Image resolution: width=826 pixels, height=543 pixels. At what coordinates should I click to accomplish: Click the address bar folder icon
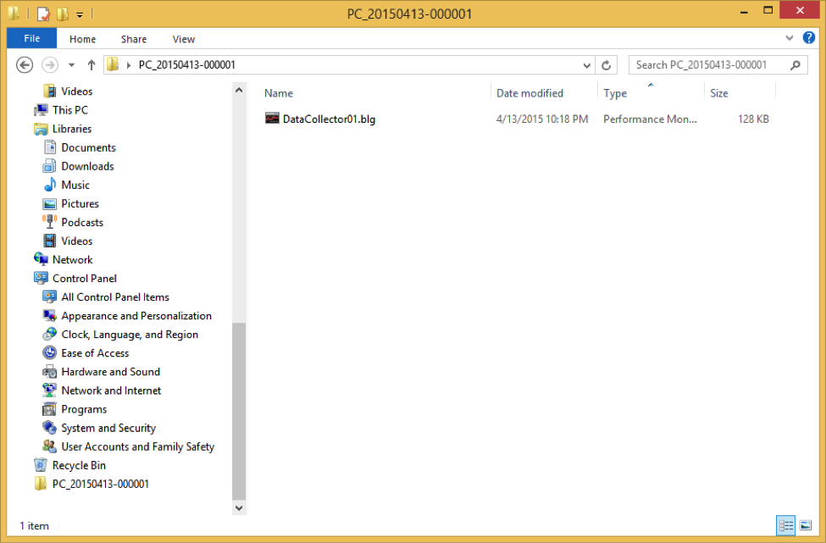[113, 64]
